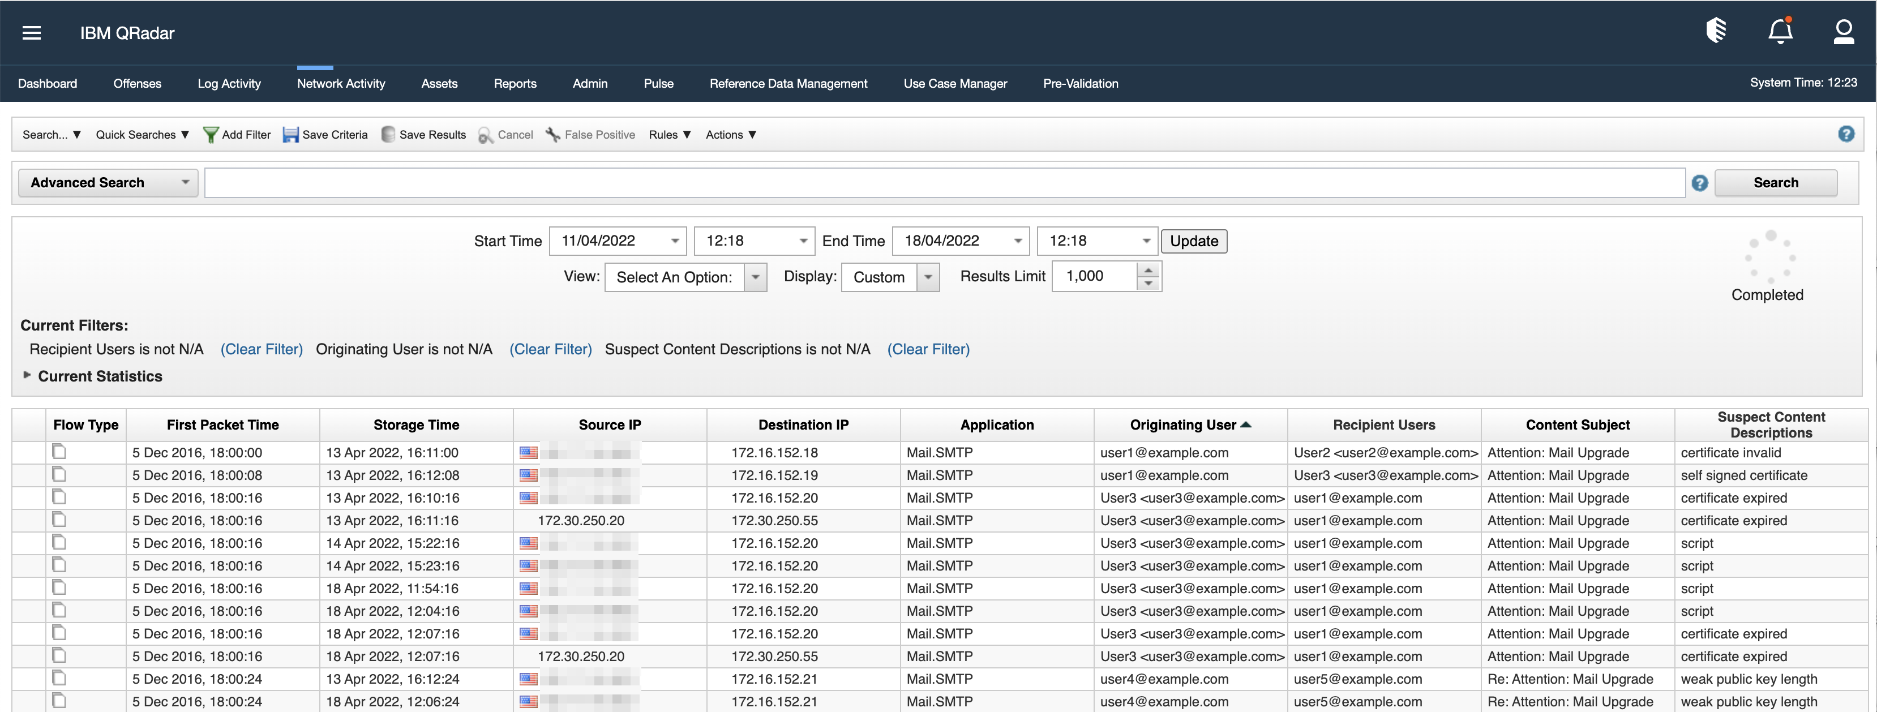The image size is (1877, 712).
Task: Open the user profile icon
Action: [x=1844, y=32]
